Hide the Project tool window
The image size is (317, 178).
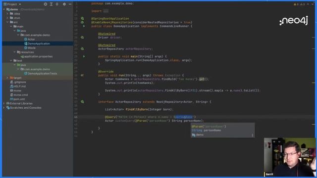click(70, 4)
